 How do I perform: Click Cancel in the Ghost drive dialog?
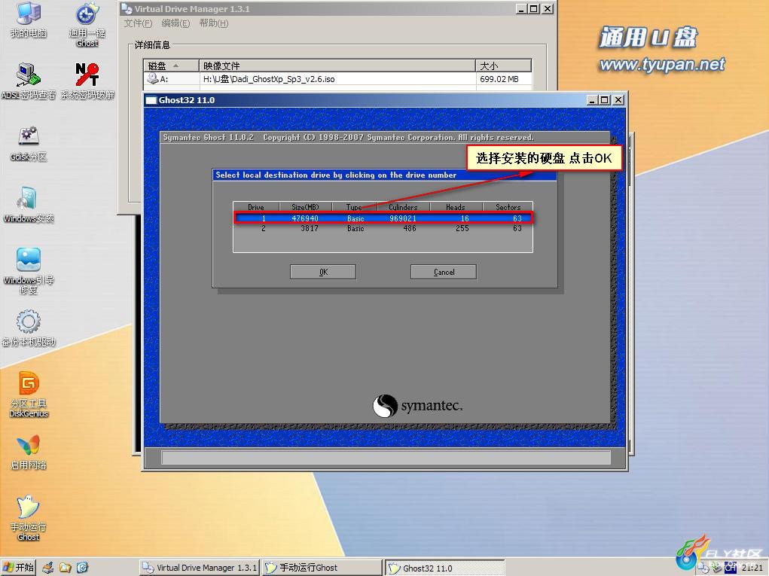[x=444, y=272]
